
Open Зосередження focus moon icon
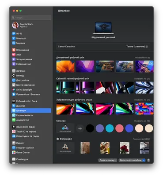pos(14,59)
